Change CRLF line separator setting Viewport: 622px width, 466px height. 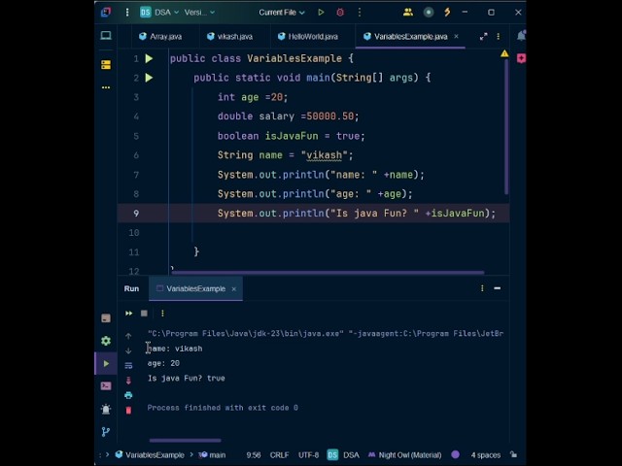tap(279, 455)
